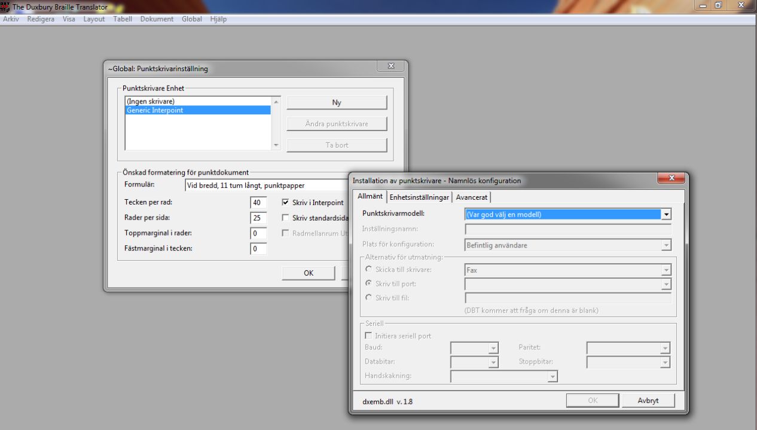The width and height of the screenshot is (757, 430).
Task: Click the Ny button
Action: (x=337, y=103)
